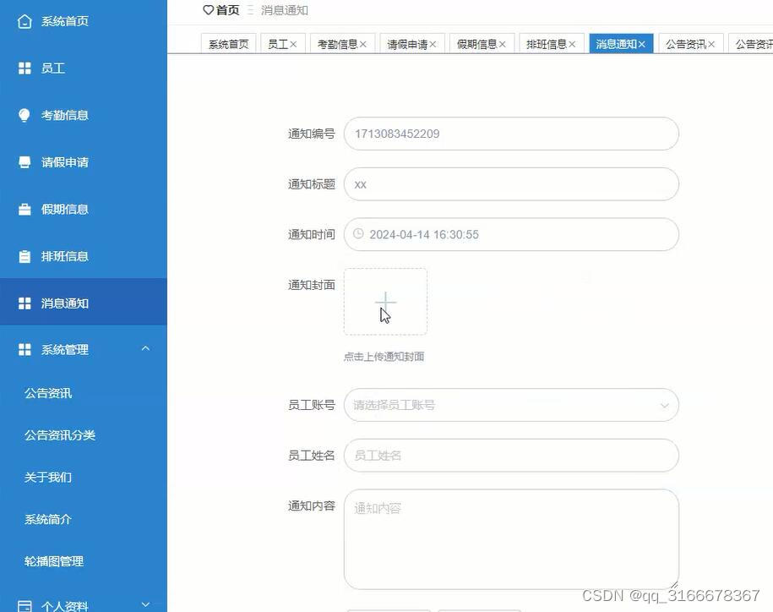This screenshot has width=773, height=612.
Task: Open 考勤信息 in the sidebar
Action: click(x=84, y=115)
